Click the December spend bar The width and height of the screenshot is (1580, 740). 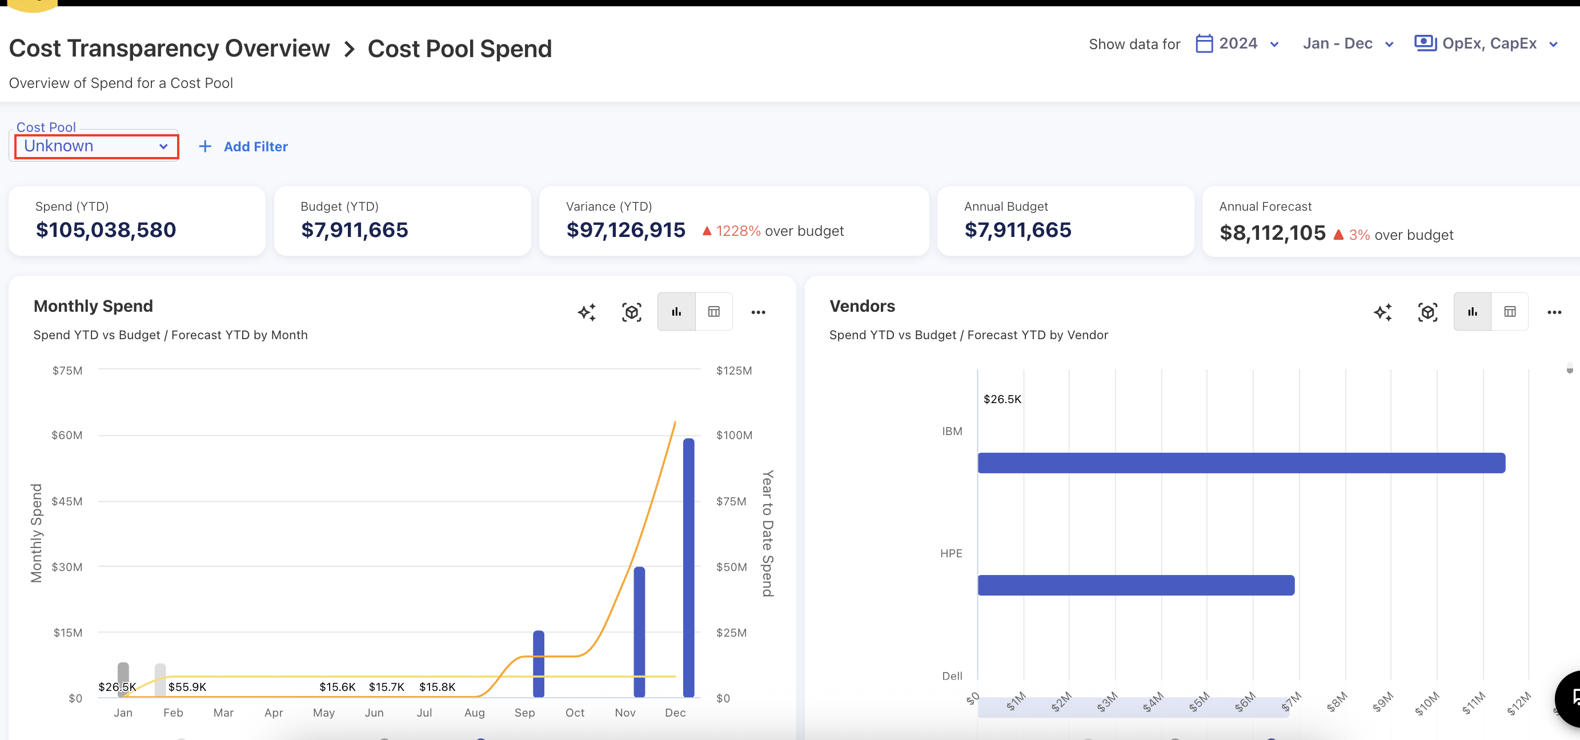coord(688,567)
